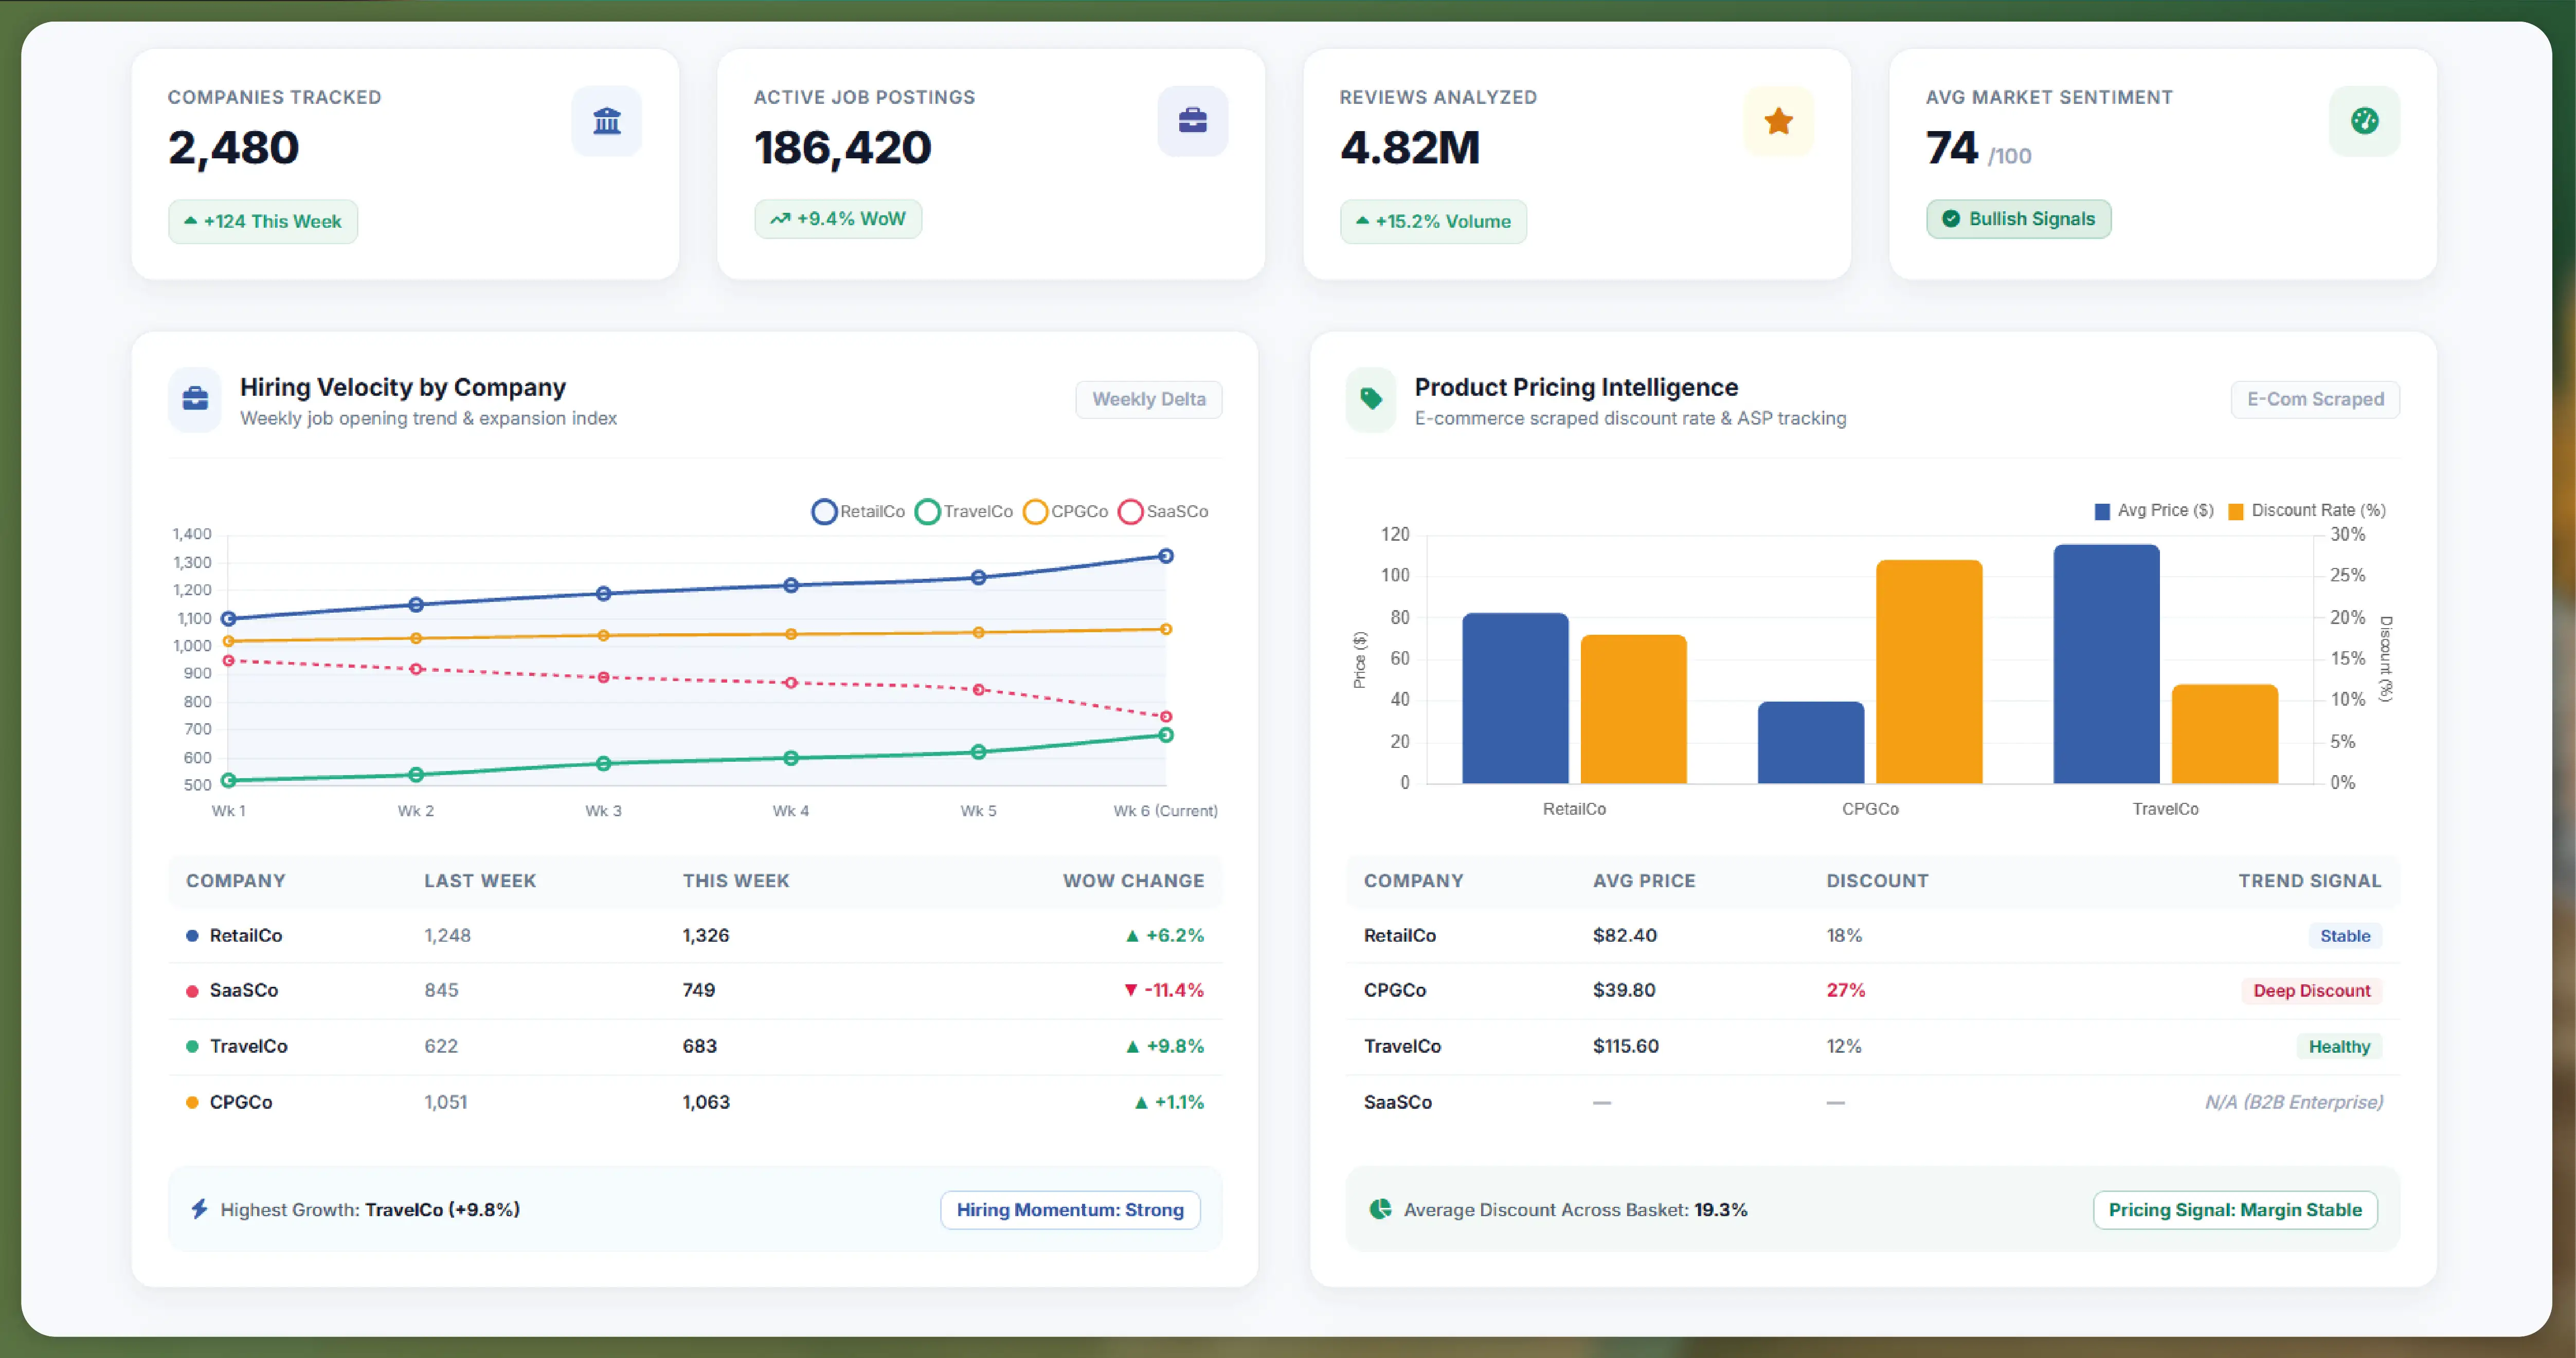Click Pricing Signal: Margin Stable button
Image resolution: width=2576 pixels, height=1358 pixels.
click(2235, 1209)
